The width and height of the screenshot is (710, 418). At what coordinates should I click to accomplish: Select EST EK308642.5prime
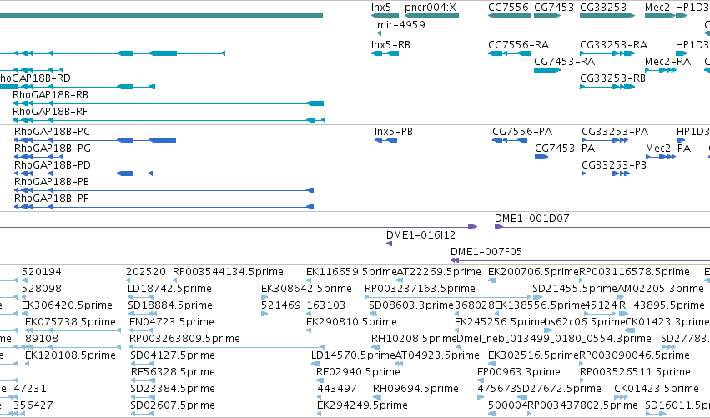[306, 289]
